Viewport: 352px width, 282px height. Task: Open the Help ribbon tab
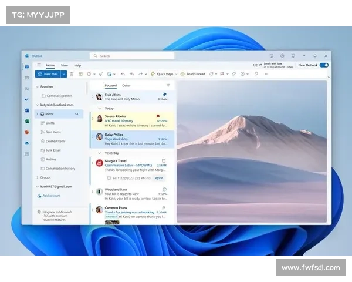(77, 65)
